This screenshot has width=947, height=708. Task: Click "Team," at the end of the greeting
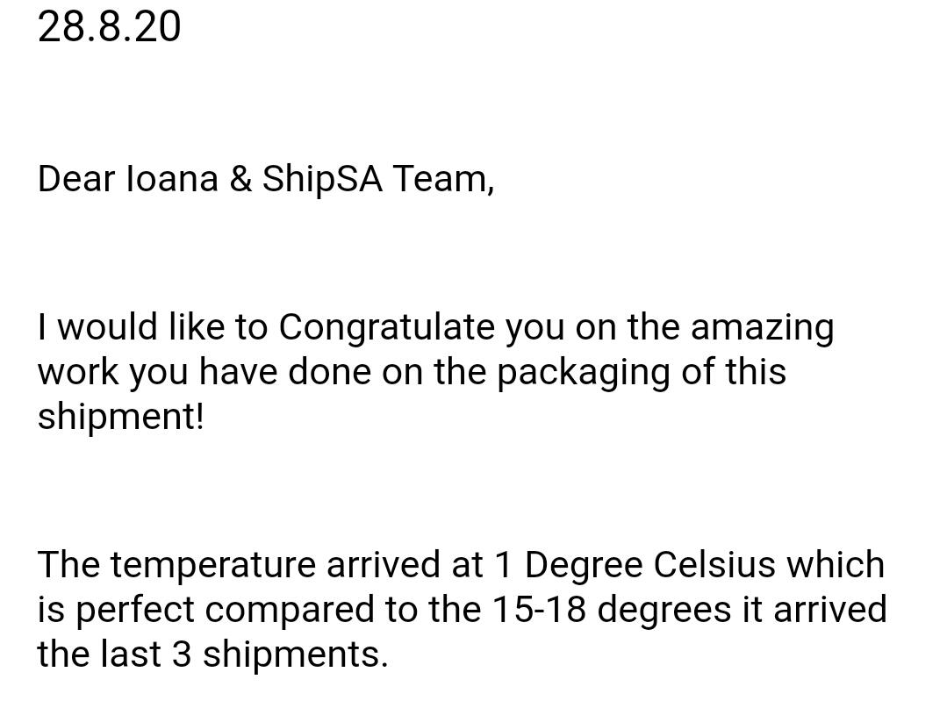[442, 179]
